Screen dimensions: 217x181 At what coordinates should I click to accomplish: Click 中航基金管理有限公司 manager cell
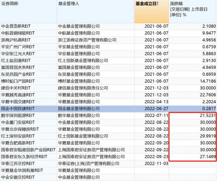click(95, 33)
